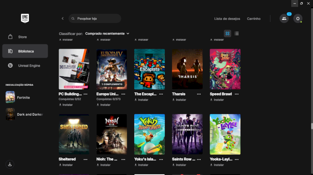
Task: Open the account profile avatar
Action: (298, 18)
